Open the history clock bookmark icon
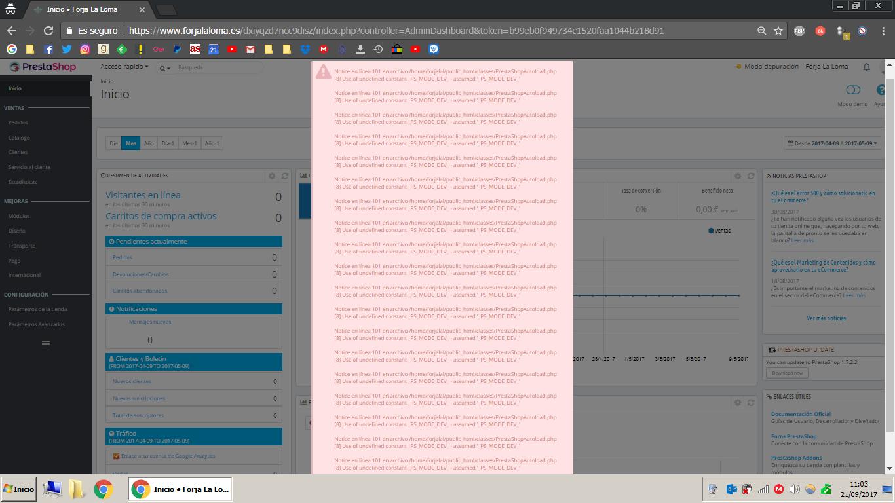This screenshot has height=503, width=895. coord(379,49)
